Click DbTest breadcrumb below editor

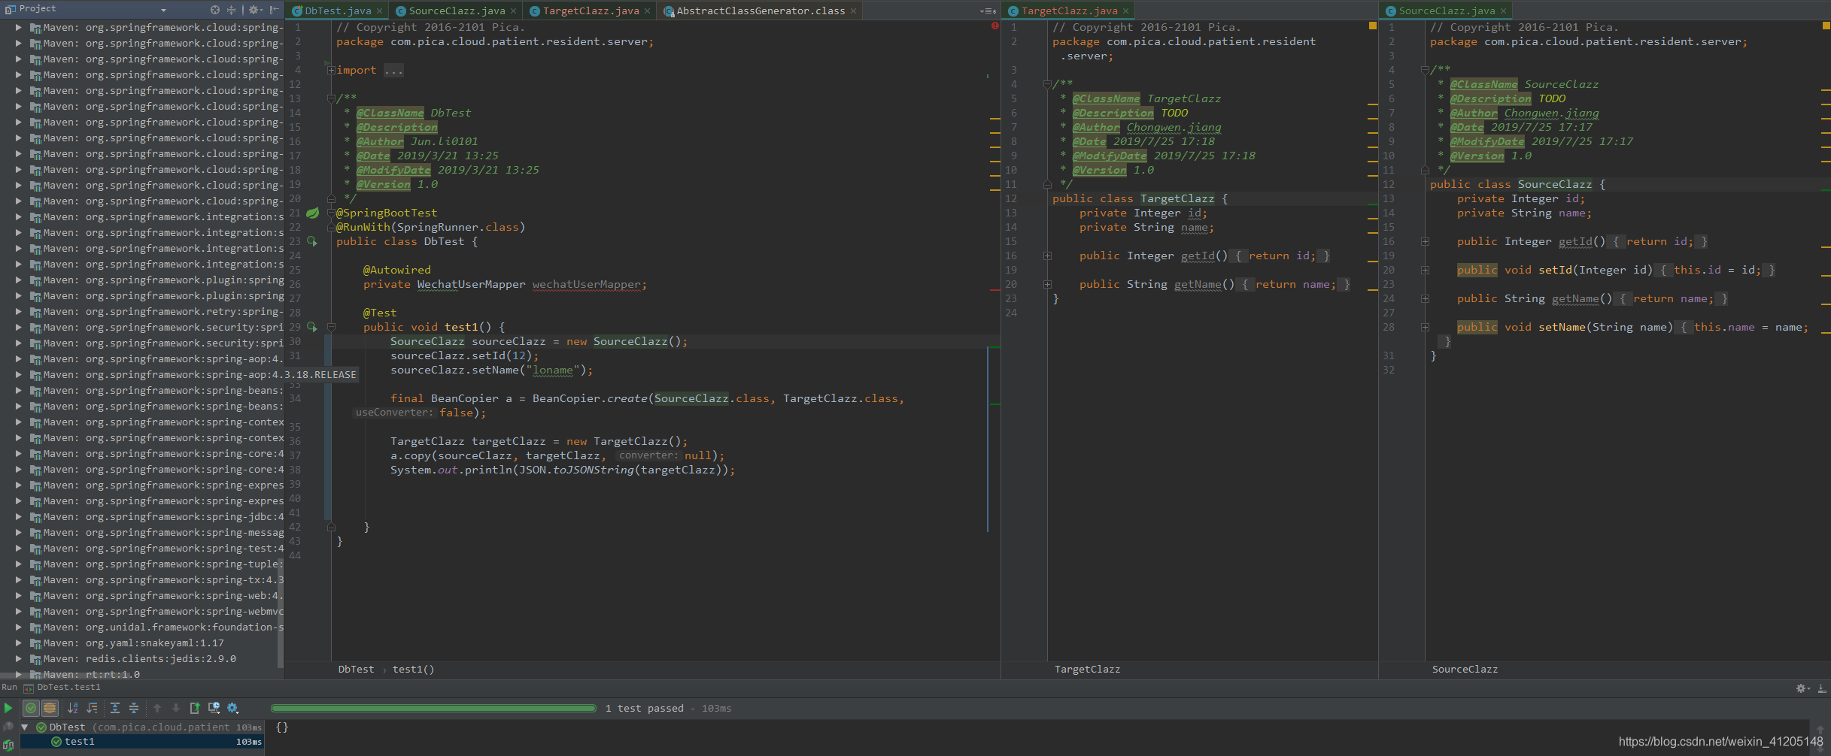[x=356, y=670]
